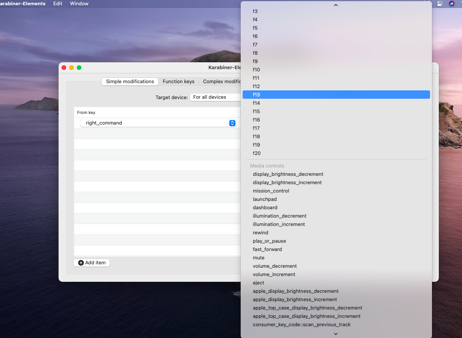This screenshot has height=338, width=462.
Task: Pick the f8 entry
Action: tap(336, 53)
